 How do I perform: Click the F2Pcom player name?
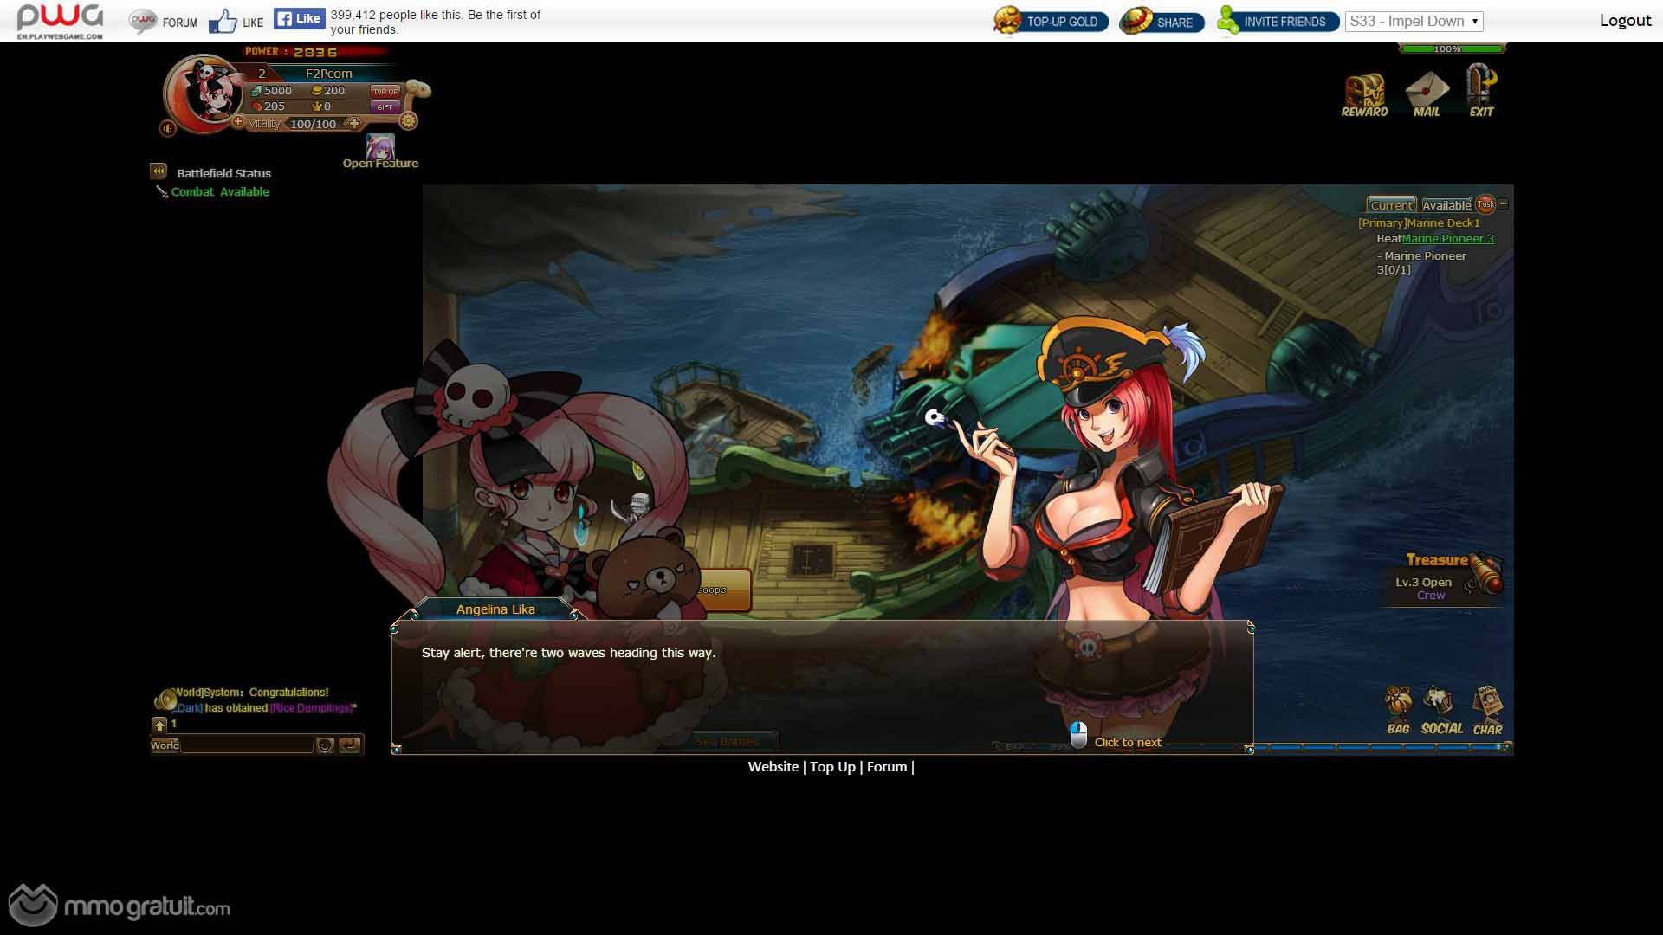pyautogui.click(x=329, y=74)
